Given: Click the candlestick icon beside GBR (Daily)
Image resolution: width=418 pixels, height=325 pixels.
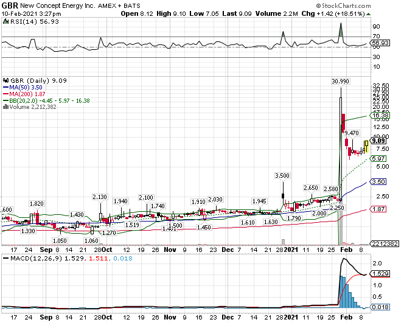Looking at the screenshot, I should pos(5,80).
